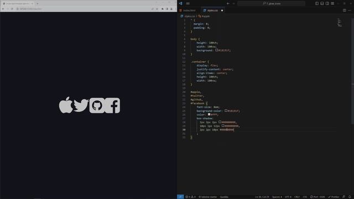This screenshot has height=199, width=354.
Task: Change indentation via Spaces: 4
Action: 277,197
